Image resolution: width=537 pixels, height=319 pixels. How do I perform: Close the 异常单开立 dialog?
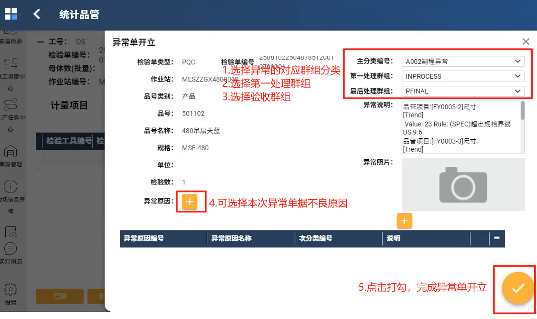tap(526, 41)
